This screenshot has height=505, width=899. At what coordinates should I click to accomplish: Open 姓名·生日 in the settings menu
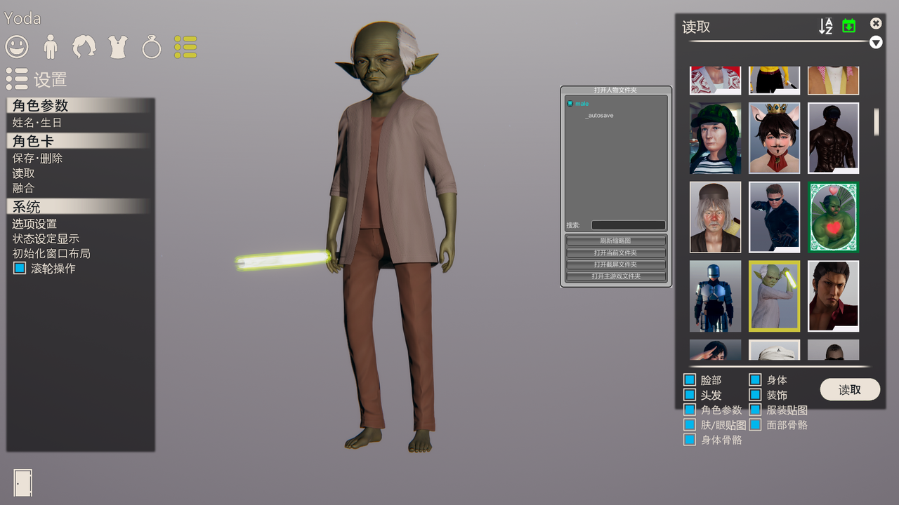click(37, 123)
